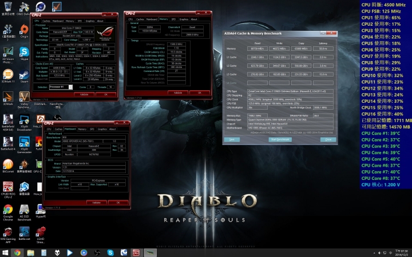
Task: Switch to Caches tab in top-left CPU-Z window
Action: click(x=46, y=21)
